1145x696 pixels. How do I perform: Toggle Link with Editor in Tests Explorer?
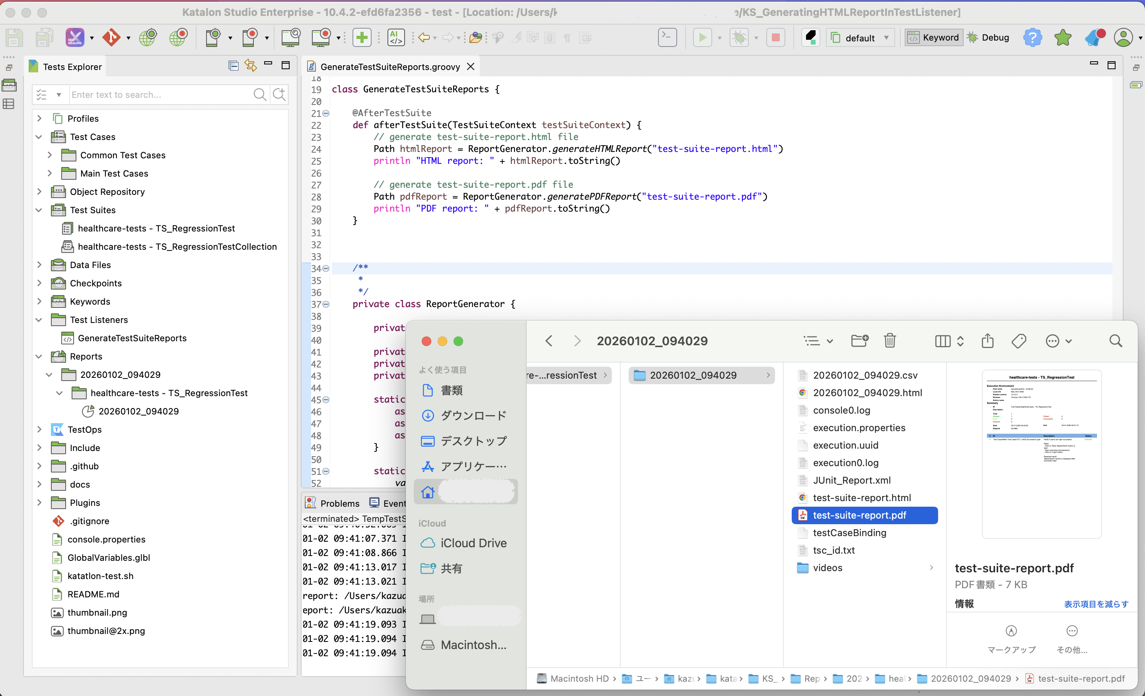(251, 66)
